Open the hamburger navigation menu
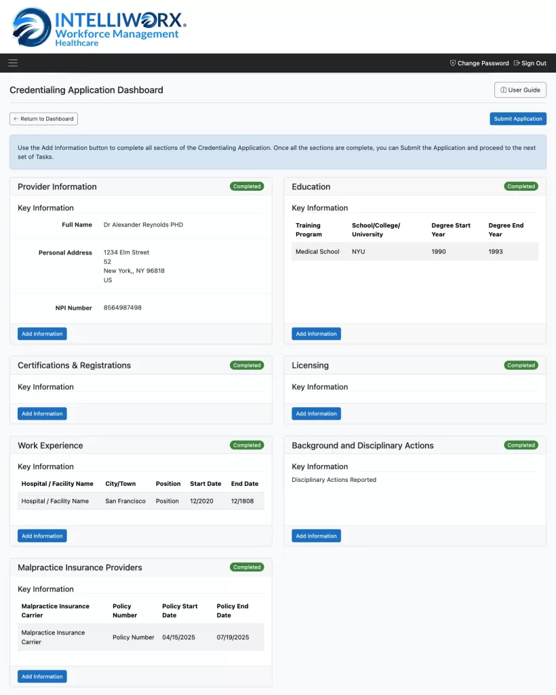The height and width of the screenshot is (695, 556). tap(12, 62)
